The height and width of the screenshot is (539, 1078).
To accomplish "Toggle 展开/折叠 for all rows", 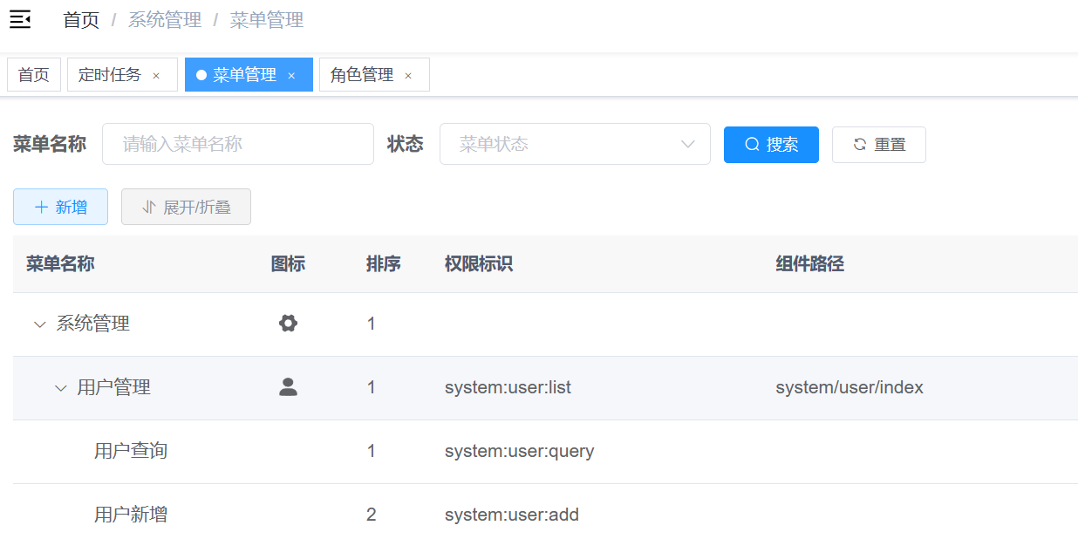I will point(186,207).
